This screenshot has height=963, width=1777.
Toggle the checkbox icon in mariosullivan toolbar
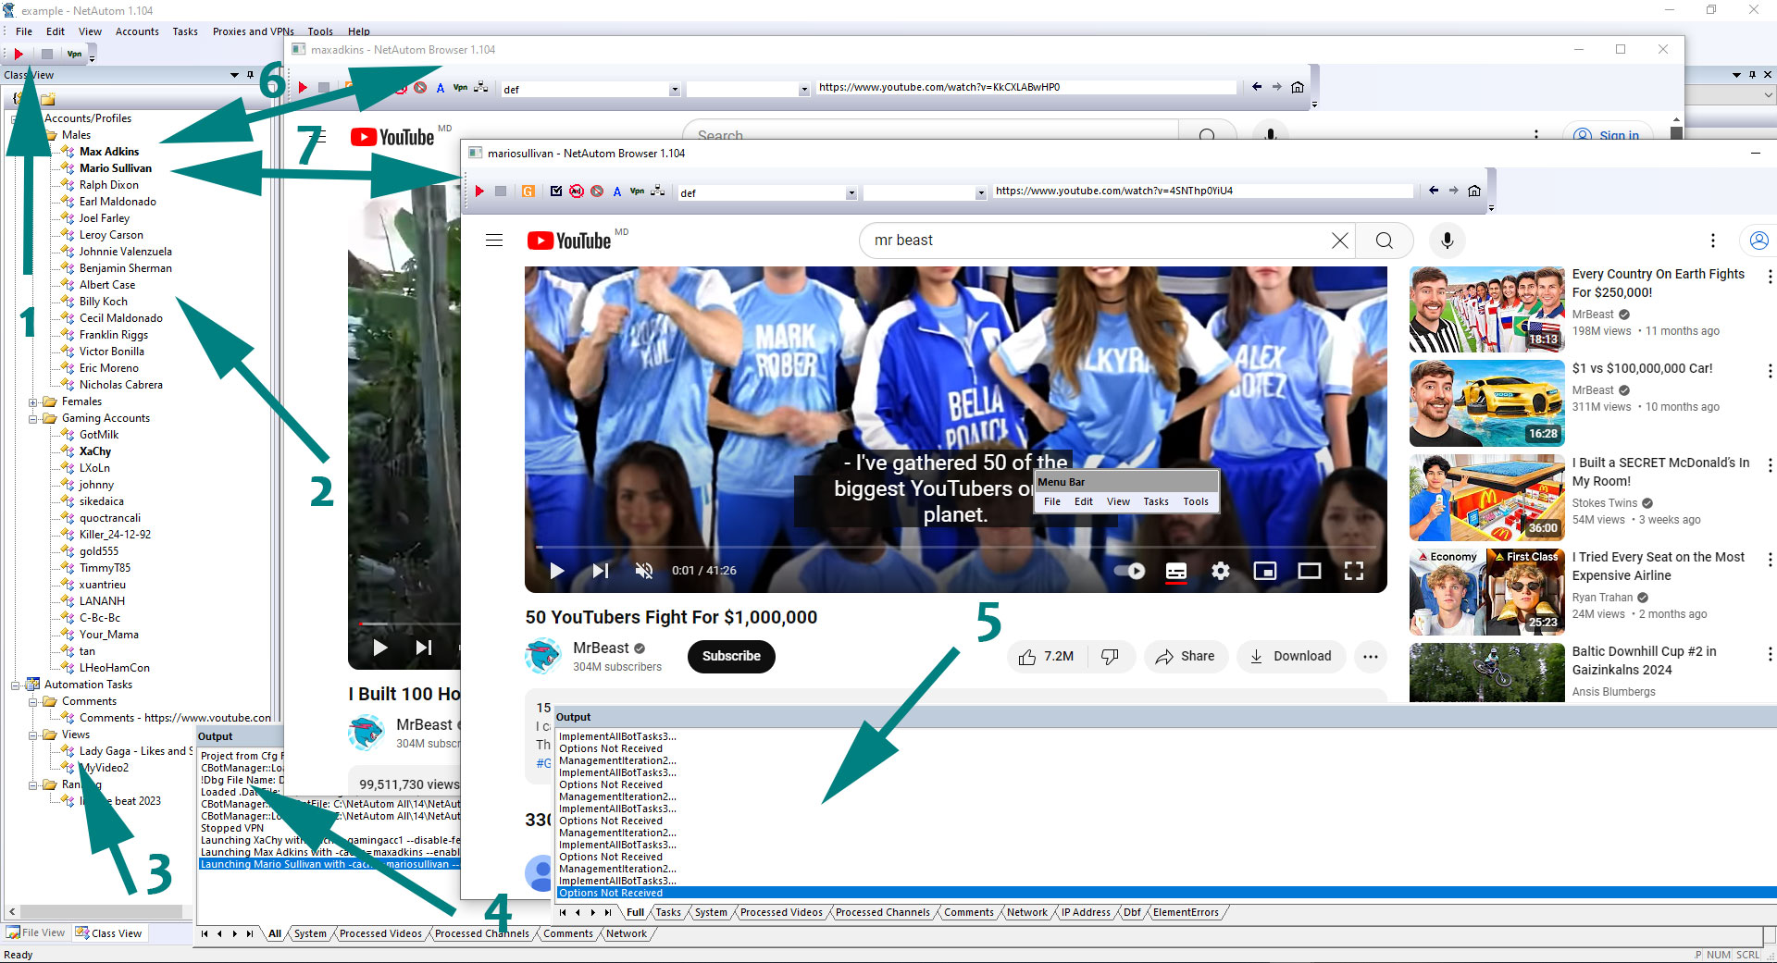(x=555, y=191)
